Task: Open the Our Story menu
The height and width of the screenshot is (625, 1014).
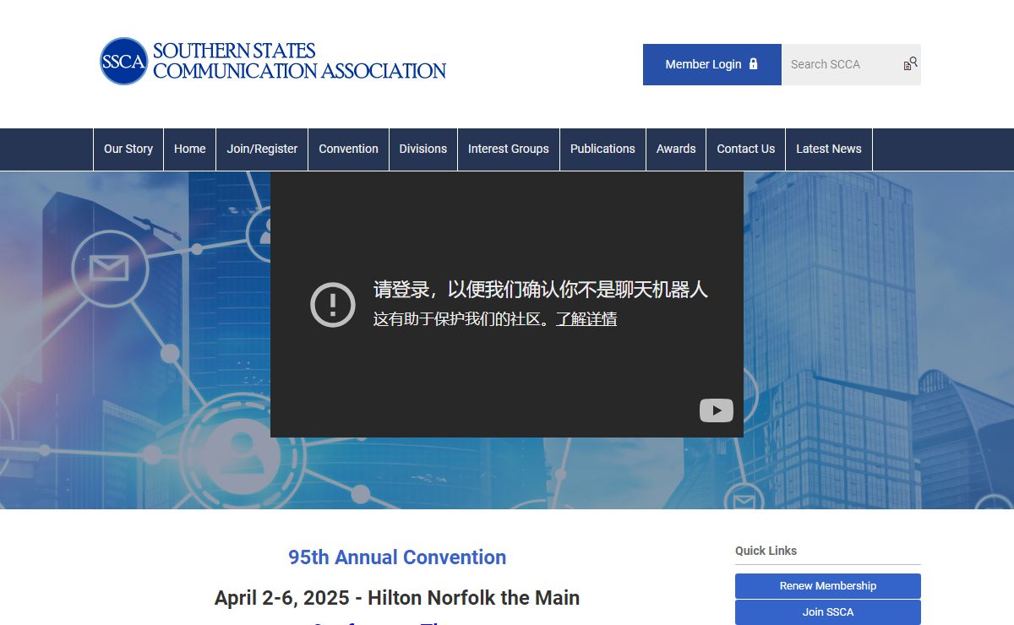Action: pyautogui.click(x=128, y=149)
